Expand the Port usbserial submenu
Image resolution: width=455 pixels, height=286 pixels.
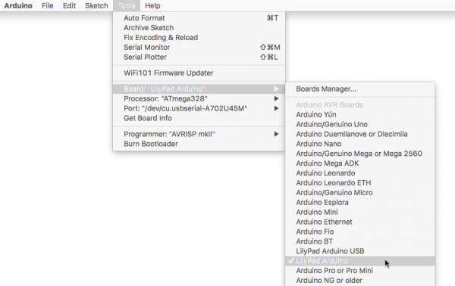[199, 108]
